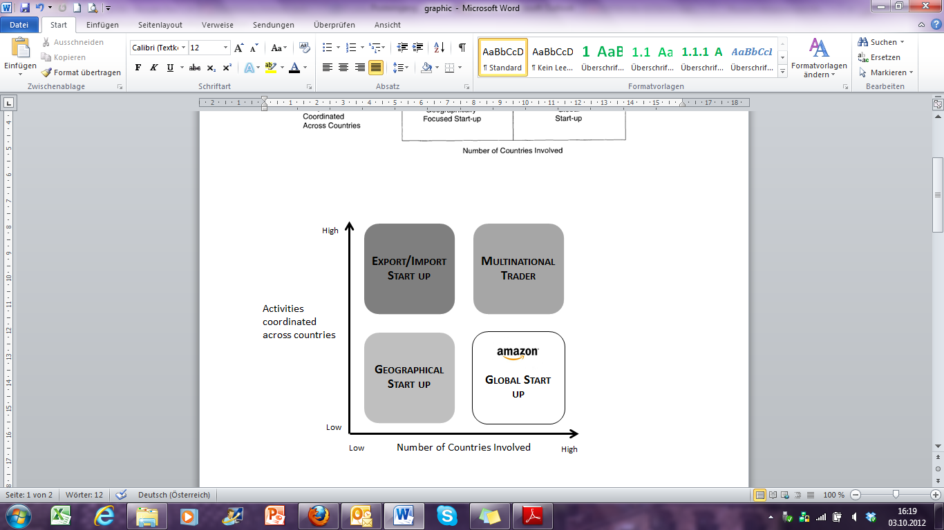This screenshot has height=530, width=944.
Task: Apply strikethrough (abc) formatting
Action: [x=195, y=68]
